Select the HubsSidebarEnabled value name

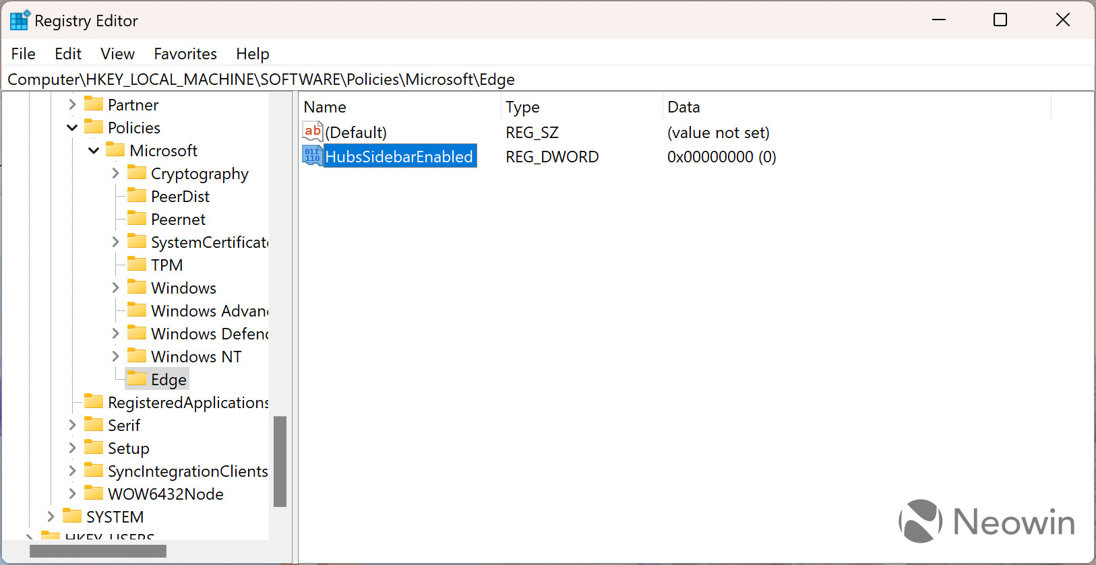[x=400, y=157]
